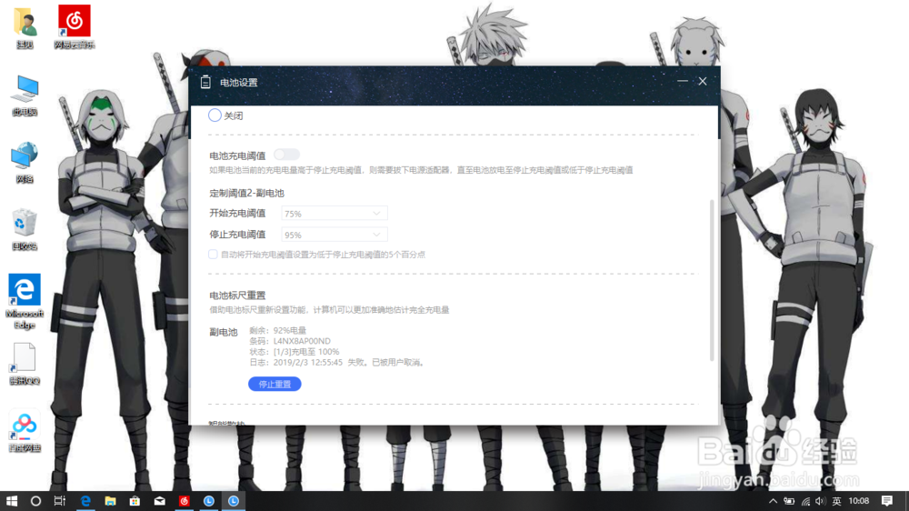The width and height of the screenshot is (909, 511).
Task: Open the 开始充电阈值 75% dropdown
Action: (x=335, y=214)
